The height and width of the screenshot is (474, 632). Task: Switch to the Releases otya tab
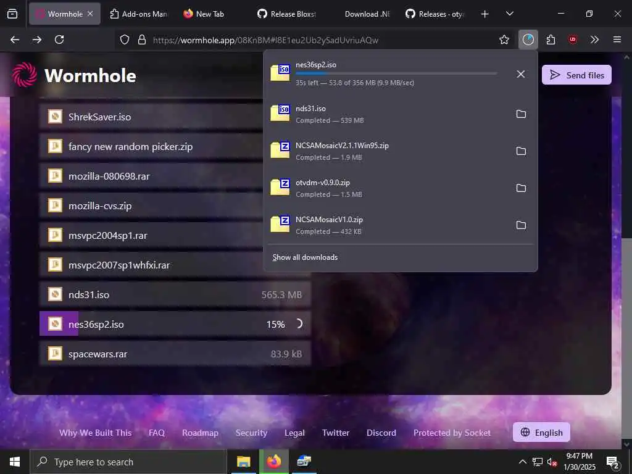[x=435, y=14]
